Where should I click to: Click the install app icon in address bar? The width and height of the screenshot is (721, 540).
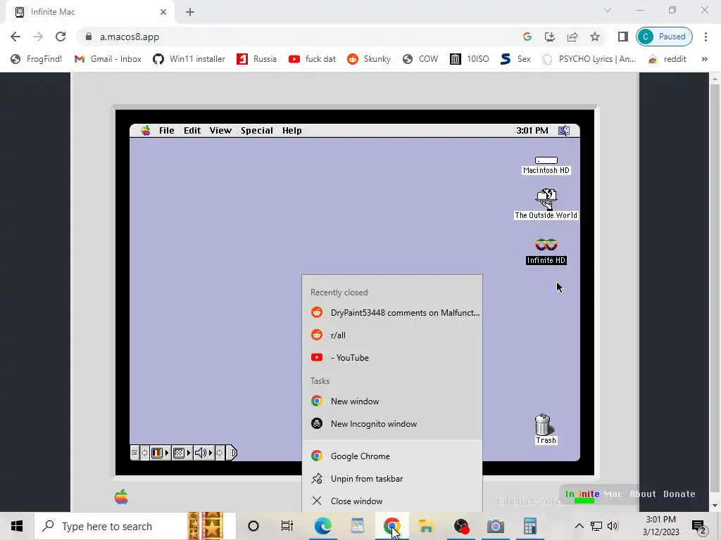pos(549,37)
